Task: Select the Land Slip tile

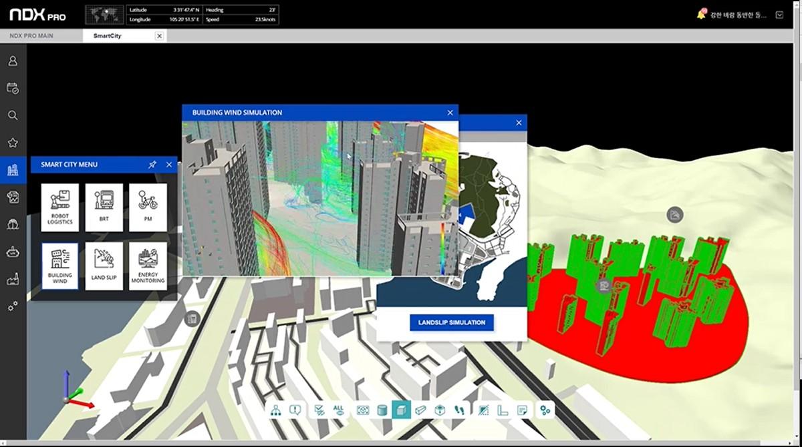Action: pyautogui.click(x=104, y=266)
